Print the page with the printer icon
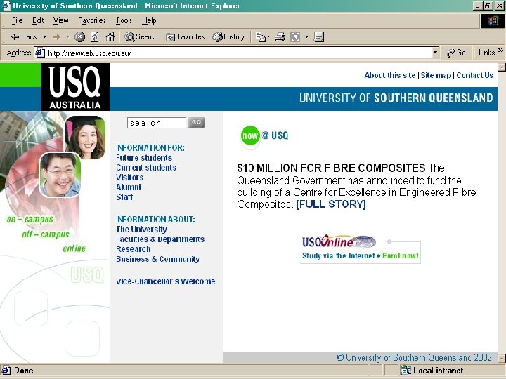The width and height of the screenshot is (506, 379). click(x=280, y=37)
